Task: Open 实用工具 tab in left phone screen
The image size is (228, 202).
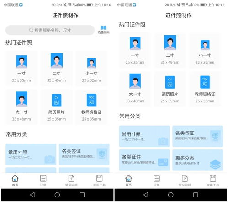Action: pos(99,181)
